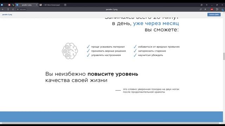
Task: Click the vertical scrollbar thumb
Action: (224, 56)
